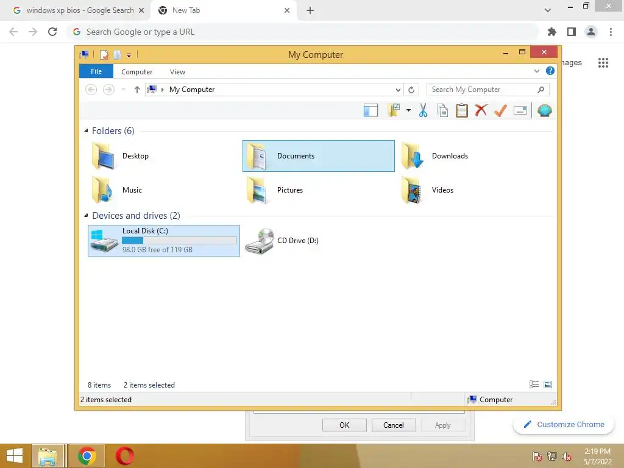
Task: Open the File ribbon tab
Action: coord(96,71)
